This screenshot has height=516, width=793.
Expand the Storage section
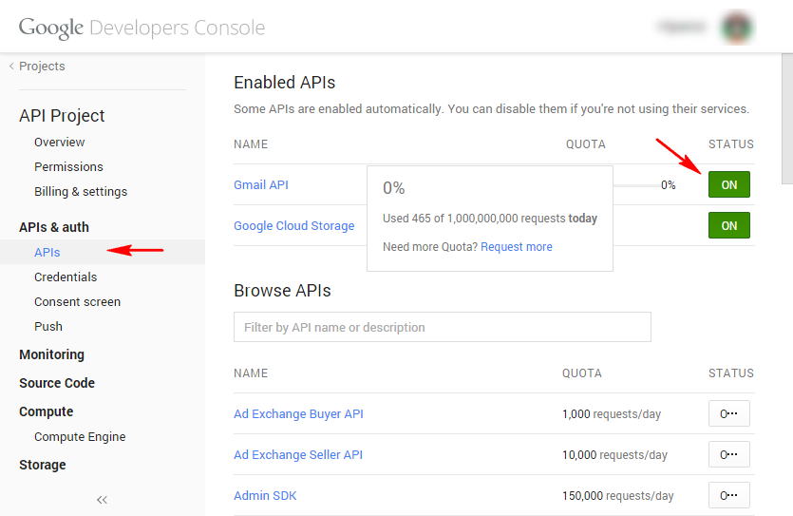(43, 465)
